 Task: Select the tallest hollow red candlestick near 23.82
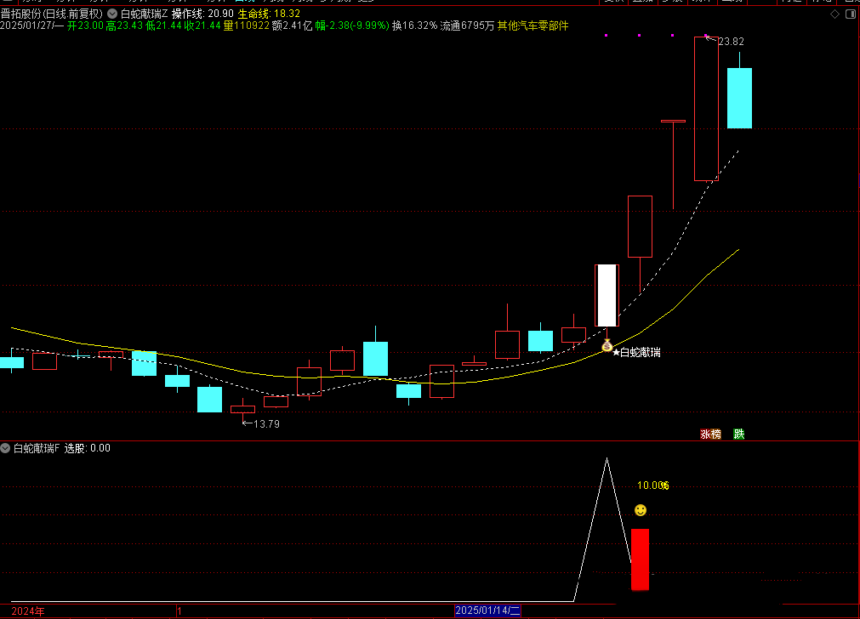point(706,109)
